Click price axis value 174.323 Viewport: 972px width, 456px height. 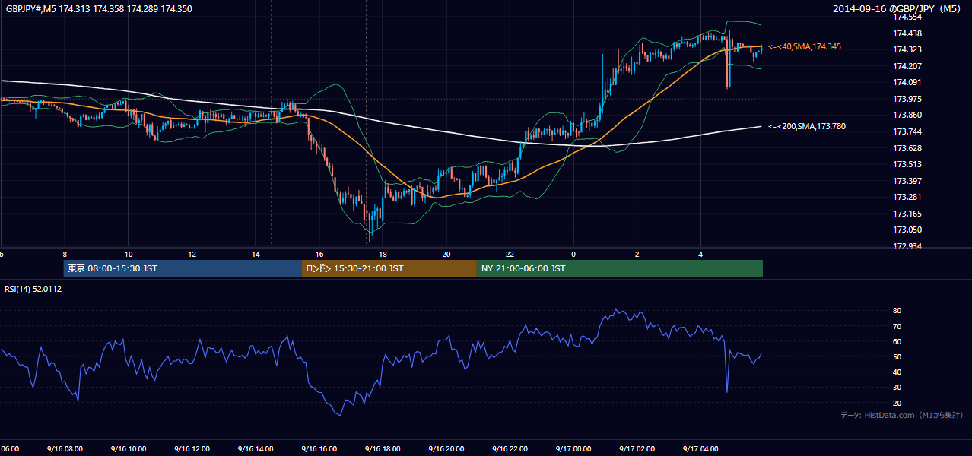907,49
